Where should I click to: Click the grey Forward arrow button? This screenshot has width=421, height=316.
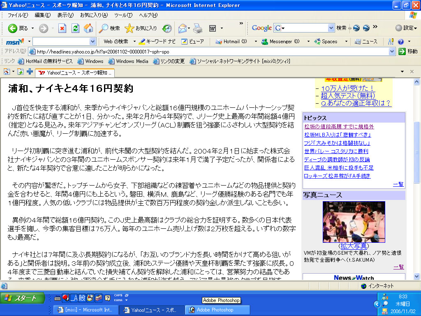pos(43,28)
